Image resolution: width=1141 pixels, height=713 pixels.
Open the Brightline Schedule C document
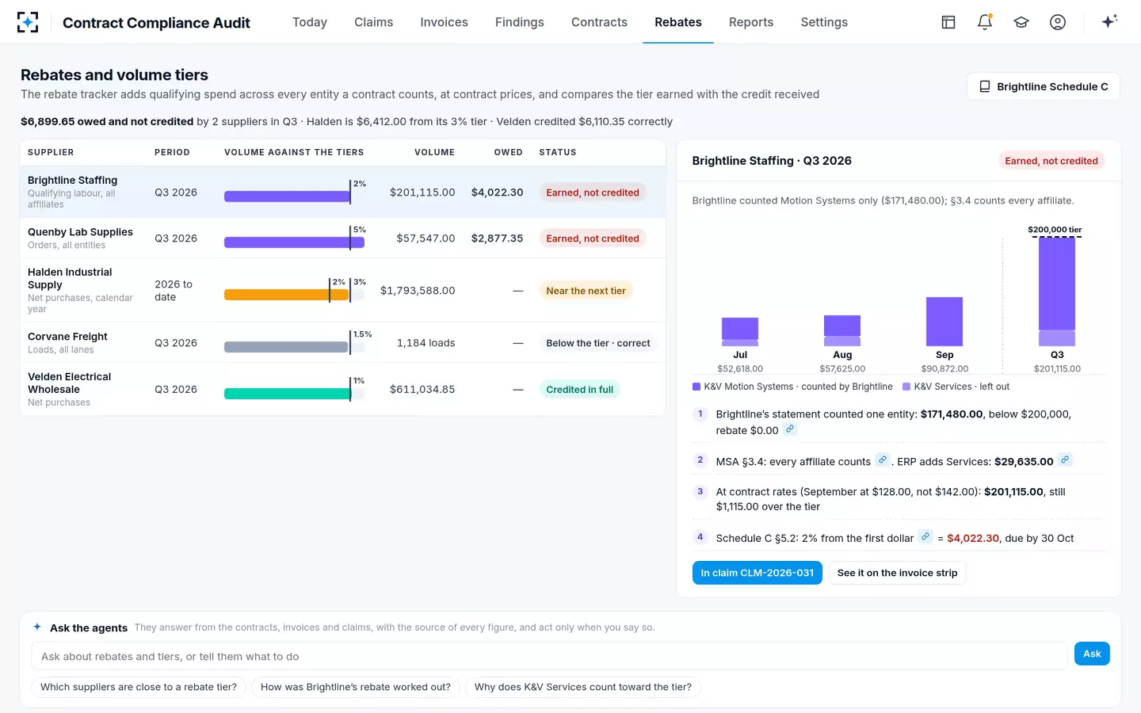coord(1044,86)
